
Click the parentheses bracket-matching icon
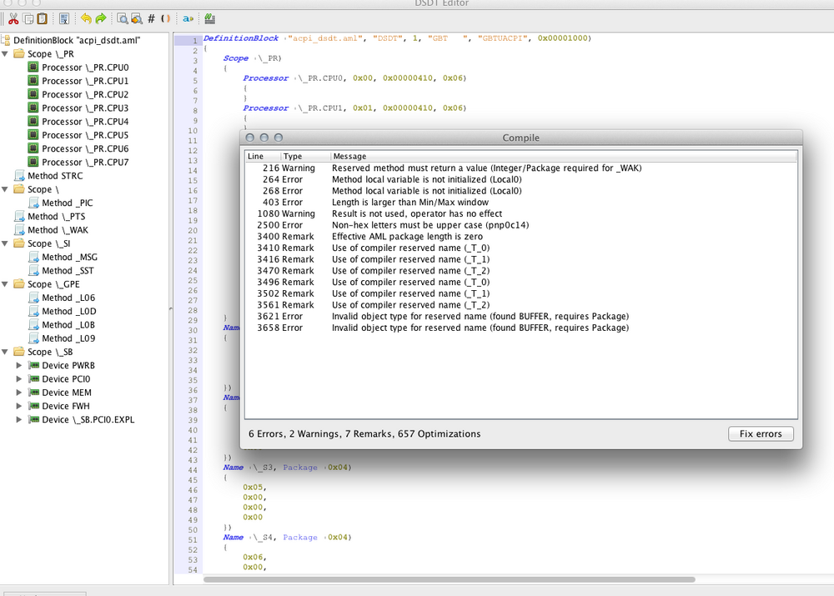(x=165, y=18)
